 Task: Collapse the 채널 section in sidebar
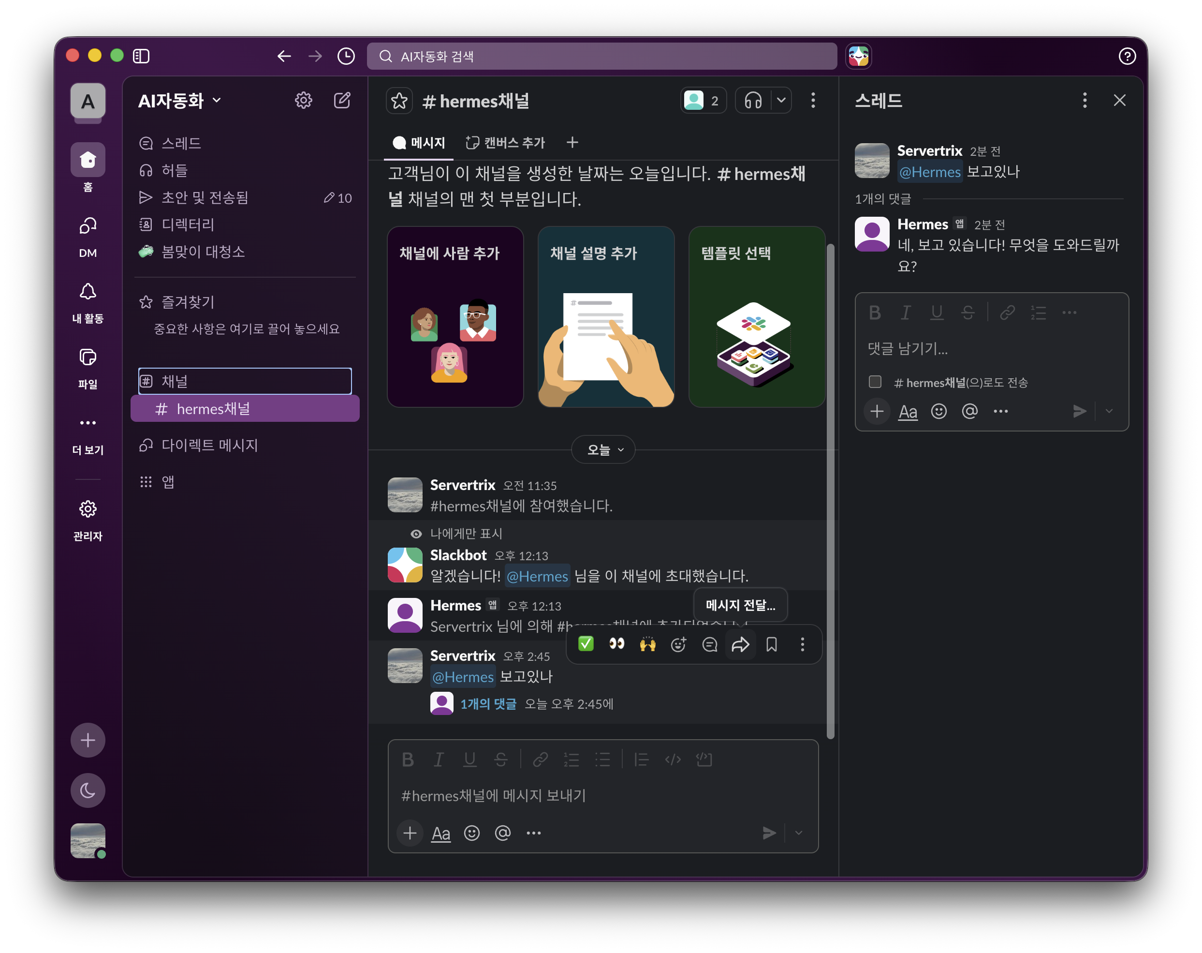tap(245, 381)
